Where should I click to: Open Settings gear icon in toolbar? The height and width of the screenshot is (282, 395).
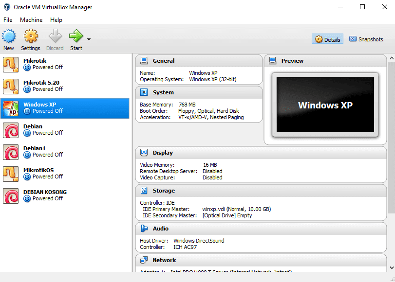(x=31, y=35)
